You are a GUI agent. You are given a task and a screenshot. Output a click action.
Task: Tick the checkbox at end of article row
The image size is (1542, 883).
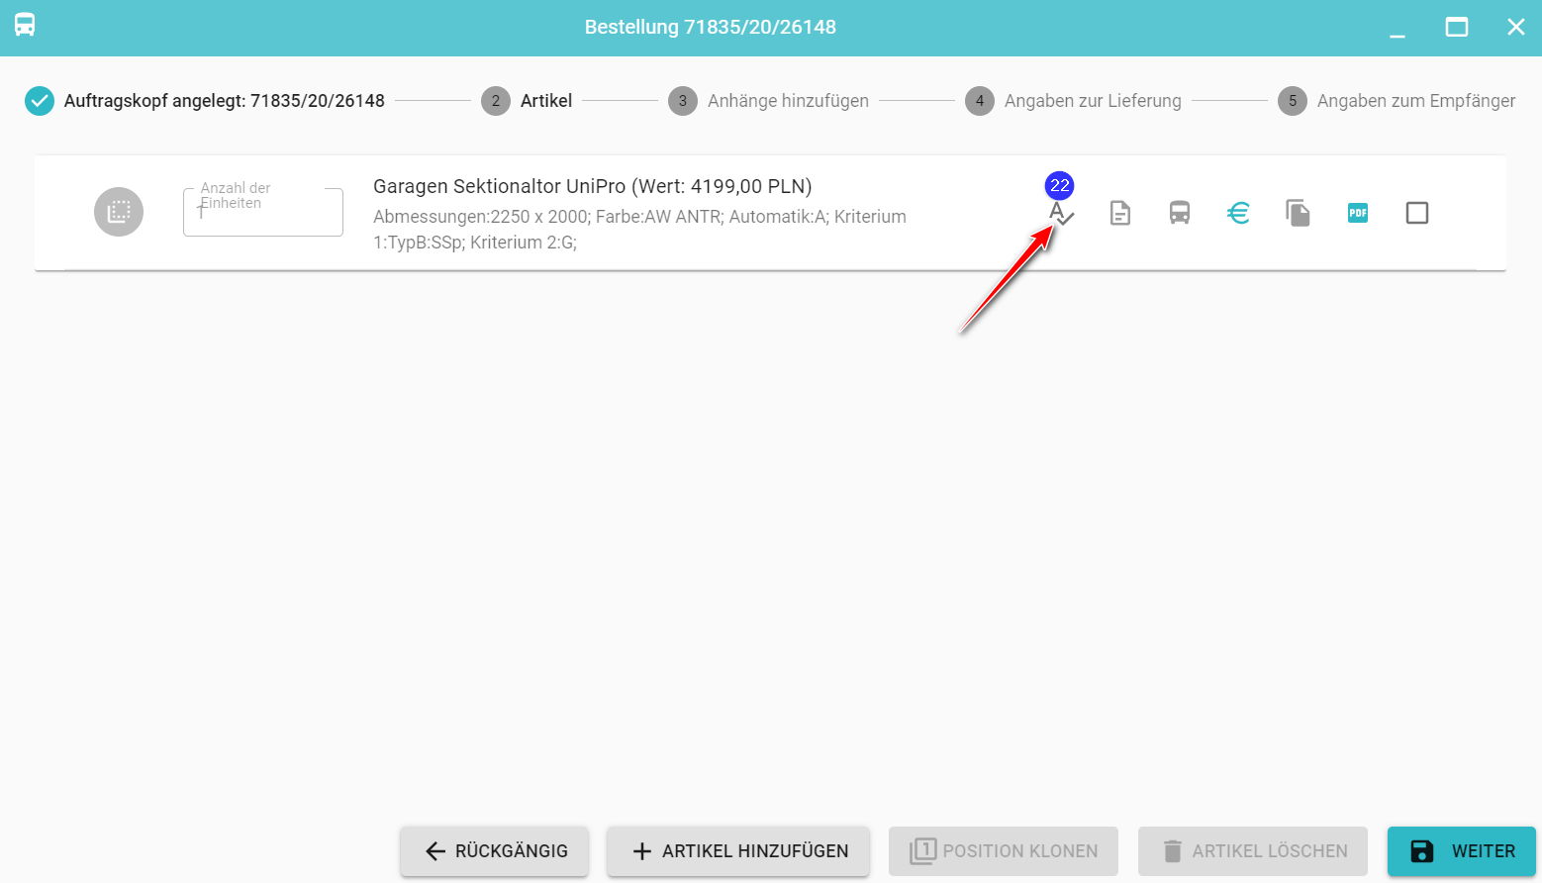(x=1416, y=213)
